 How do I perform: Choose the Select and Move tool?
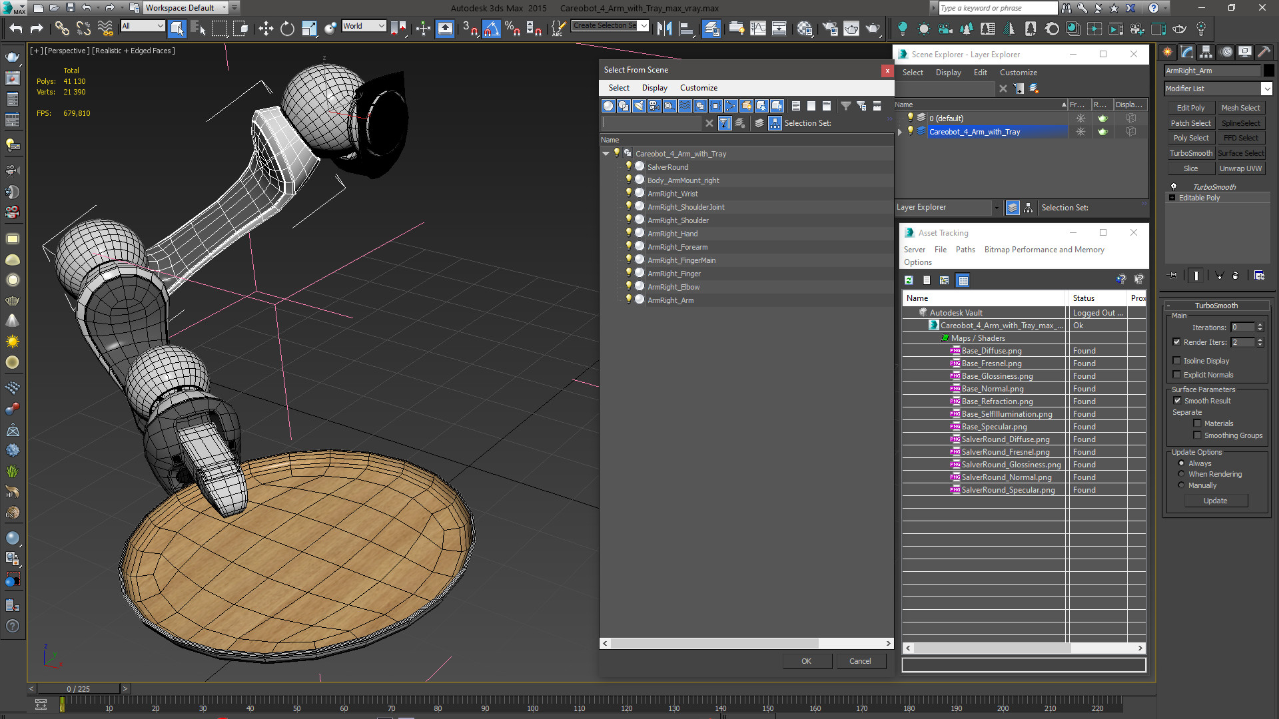point(266,28)
